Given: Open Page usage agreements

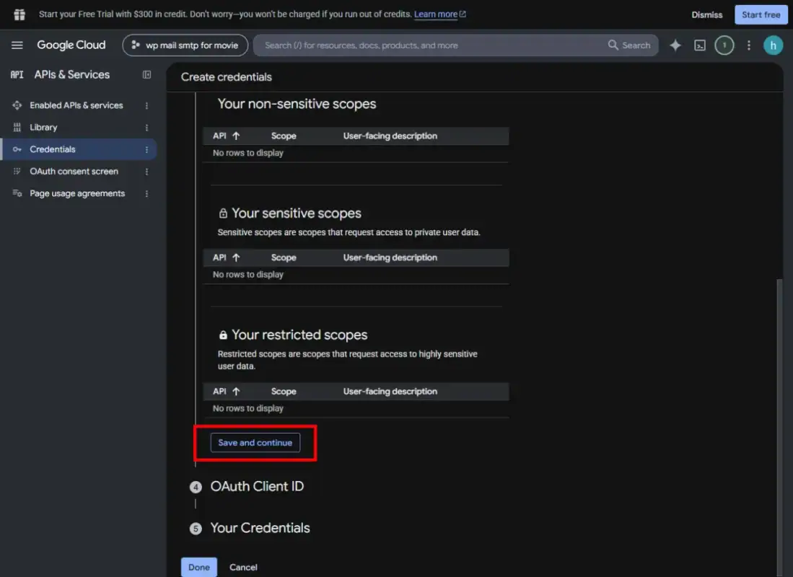Looking at the screenshot, I should pos(77,193).
